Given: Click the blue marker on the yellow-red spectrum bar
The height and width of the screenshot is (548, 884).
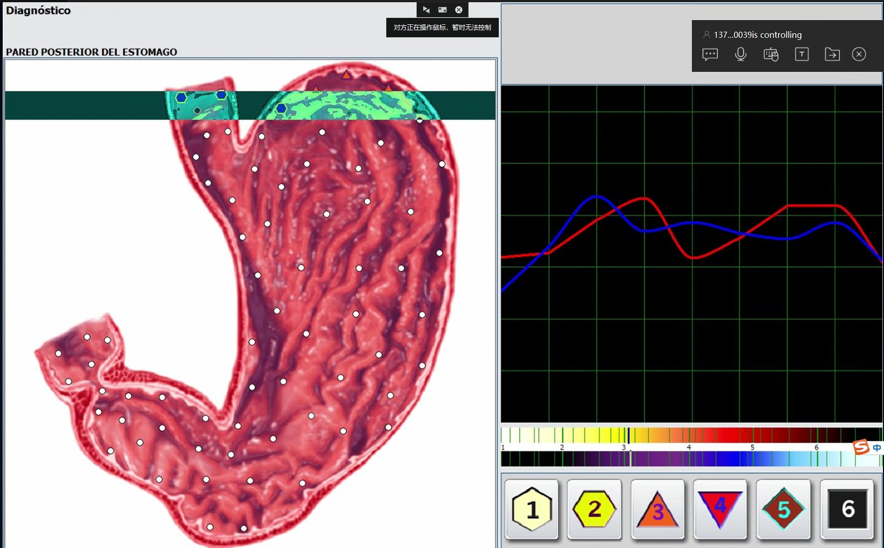Looking at the screenshot, I should pos(628,435).
